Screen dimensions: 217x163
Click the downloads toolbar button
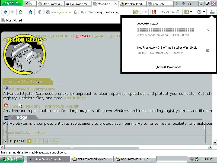(x=212, y=12)
